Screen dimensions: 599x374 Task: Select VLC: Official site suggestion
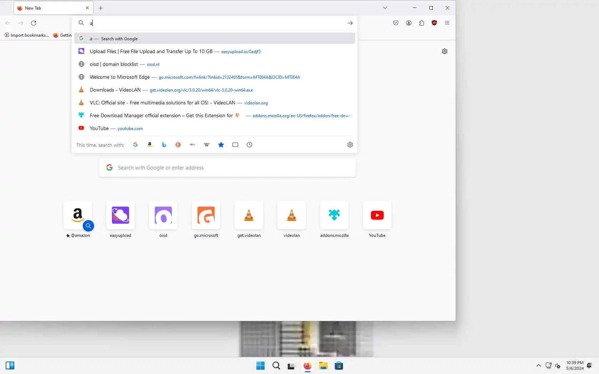[215, 103]
